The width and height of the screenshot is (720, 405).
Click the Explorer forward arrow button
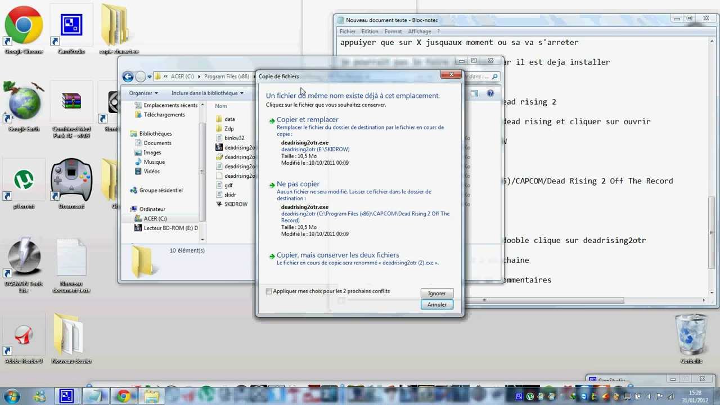[141, 76]
